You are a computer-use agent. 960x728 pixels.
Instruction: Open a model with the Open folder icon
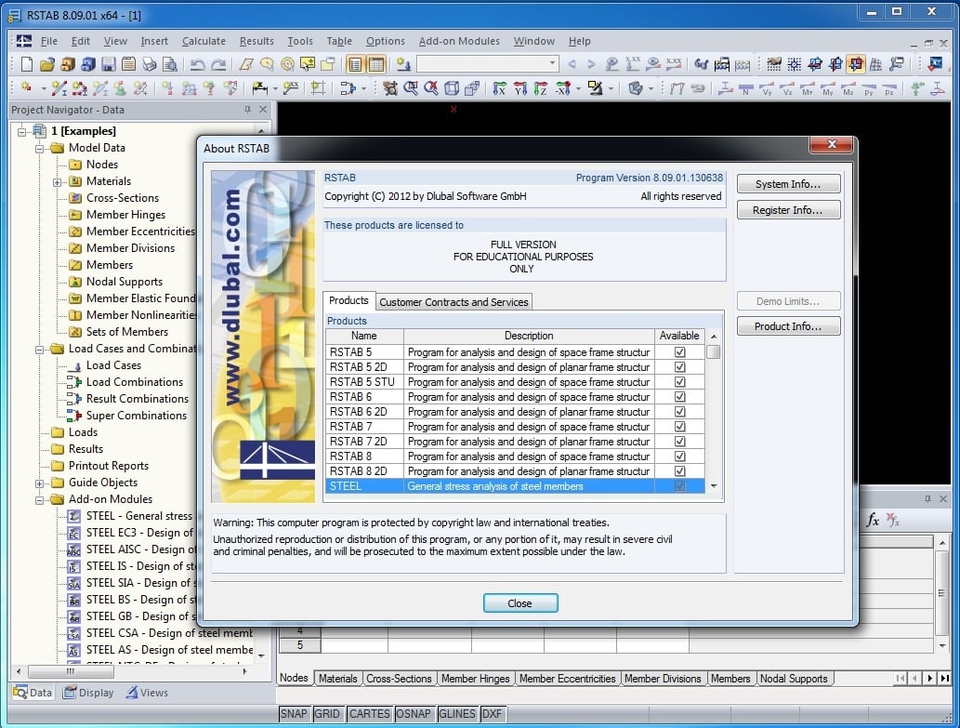[47, 64]
